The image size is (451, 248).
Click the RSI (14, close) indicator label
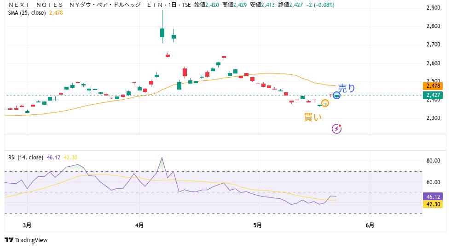pos(26,157)
